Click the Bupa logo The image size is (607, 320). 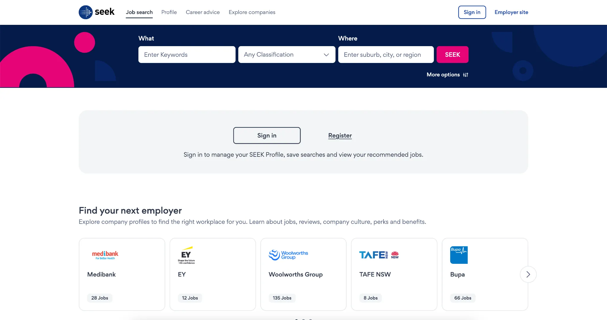(x=459, y=255)
